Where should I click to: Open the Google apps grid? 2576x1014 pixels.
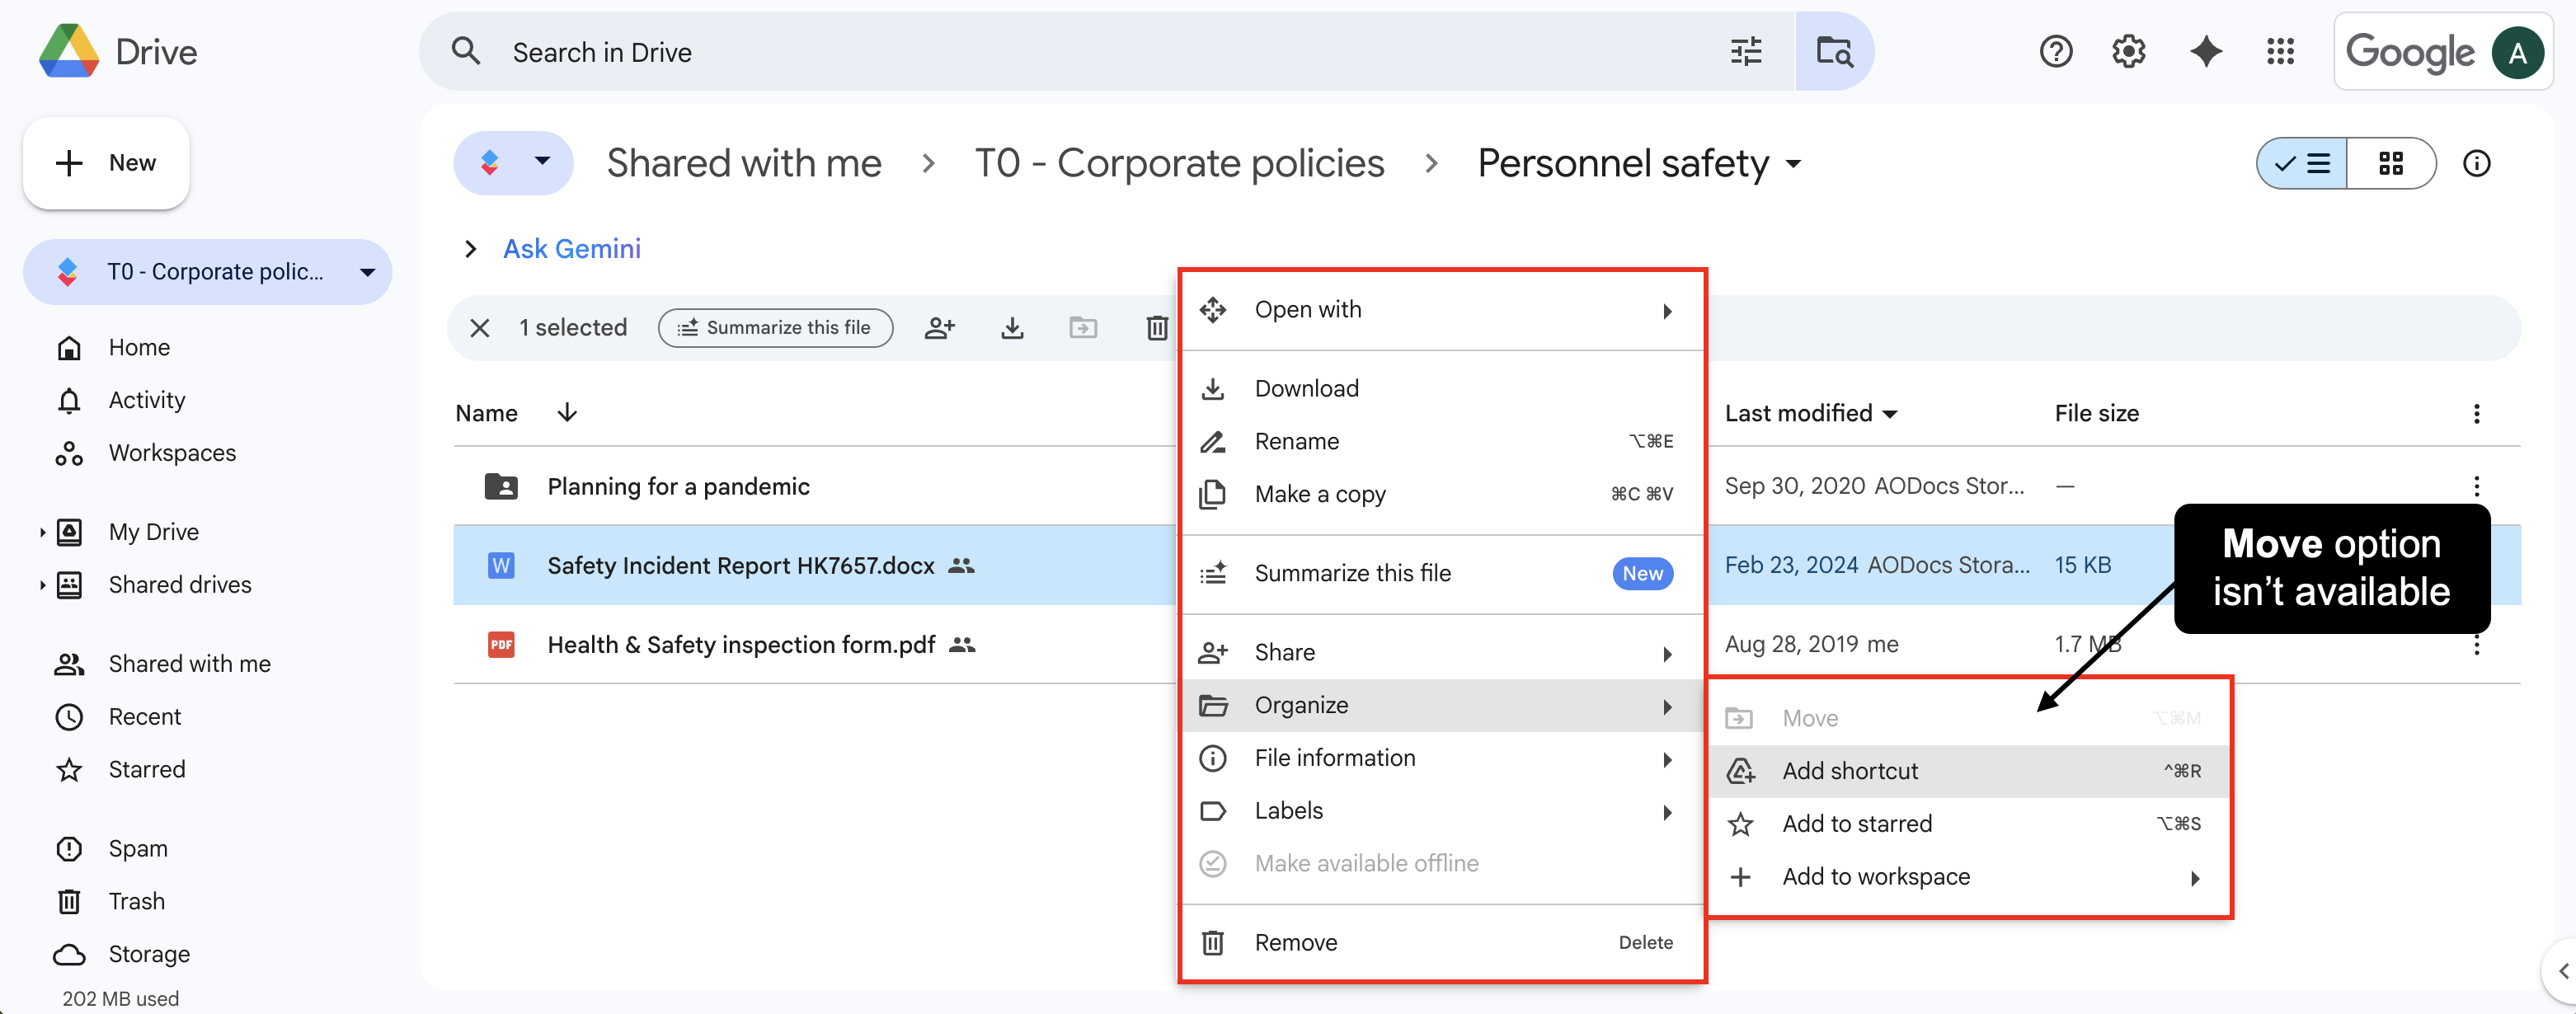[2280, 52]
